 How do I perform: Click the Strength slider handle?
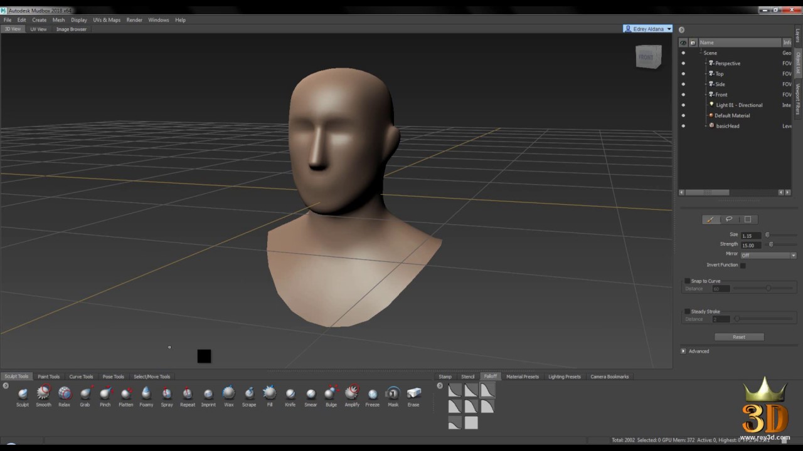(x=771, y=244)
